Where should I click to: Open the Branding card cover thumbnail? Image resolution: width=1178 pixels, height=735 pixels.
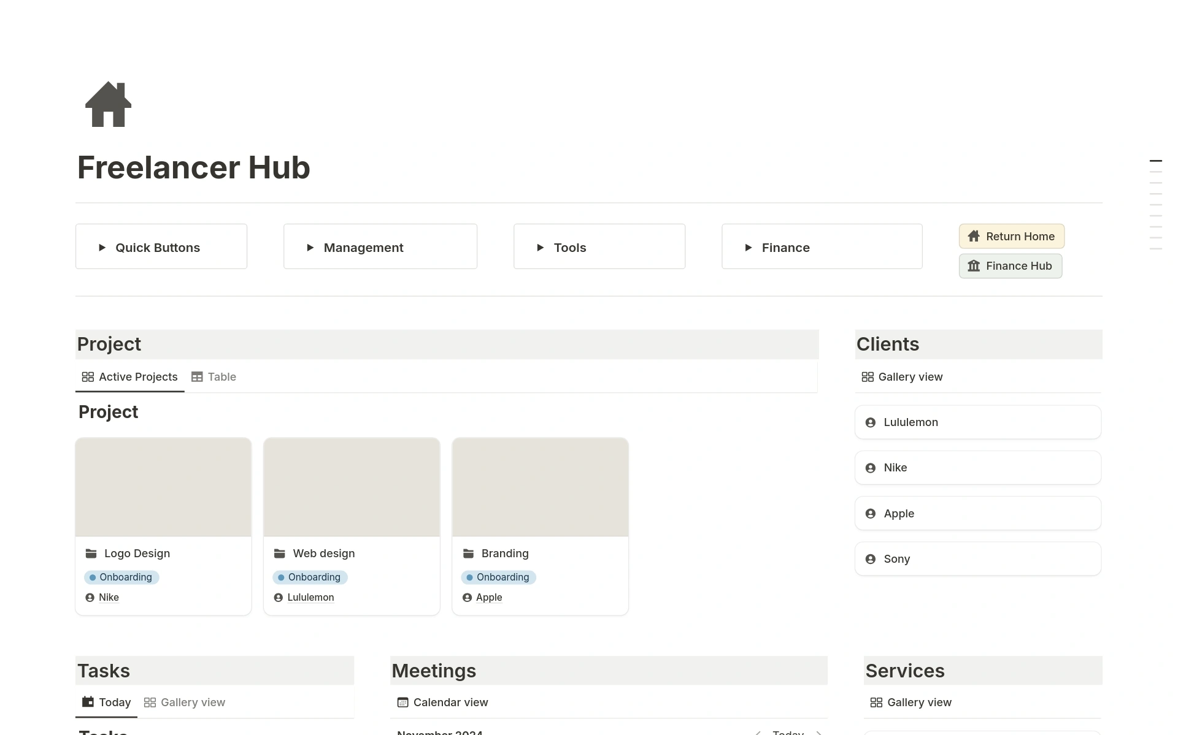[x=541, y=487]
